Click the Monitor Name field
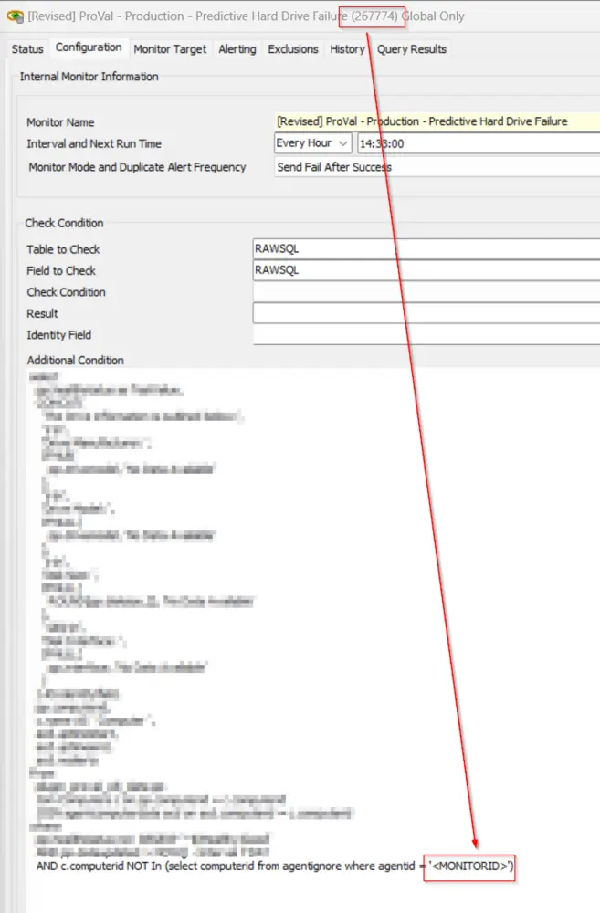This screenshot has width=600, height=913. click(437, 121)
